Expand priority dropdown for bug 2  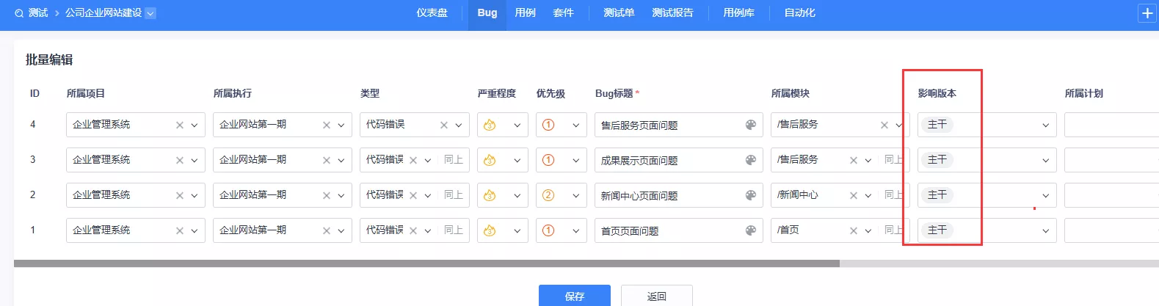pos(562,195)
